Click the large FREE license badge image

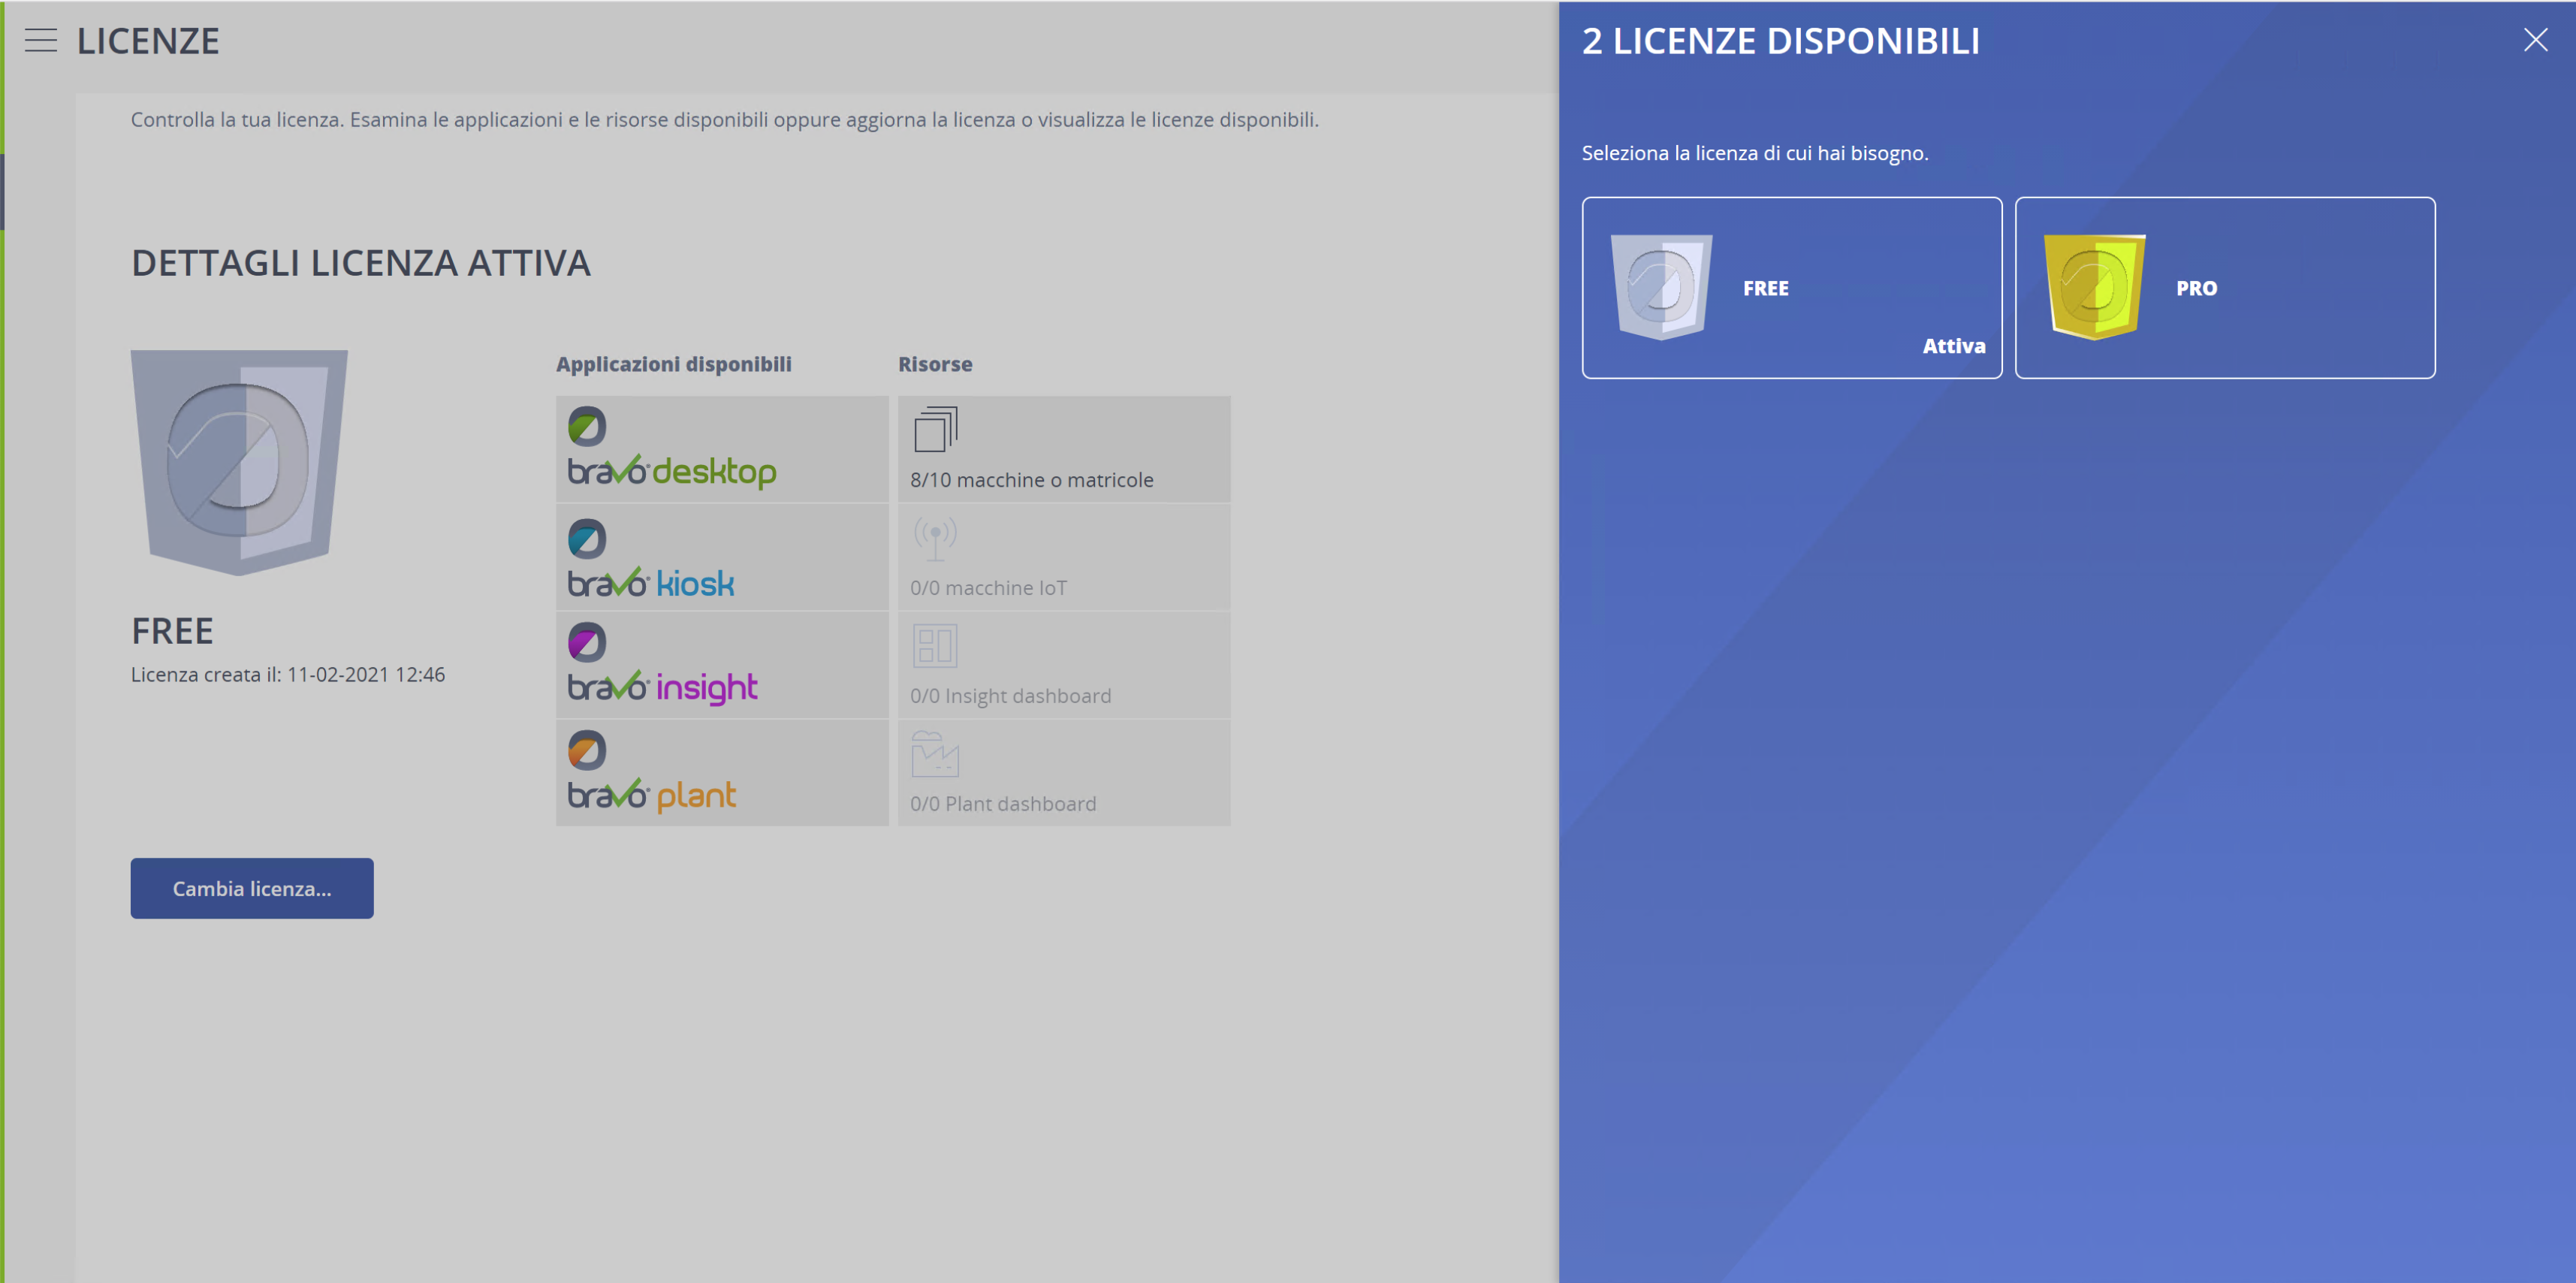239,462
